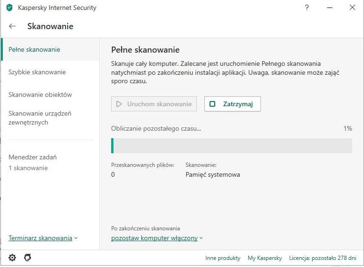Choose Skanowanie urządzeń zewnętrznych

pos(40,118)
